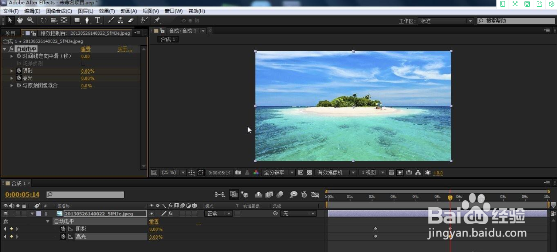Enable motion blur switch in timeline header
557x252 pixels.
(x=280, y=194)
